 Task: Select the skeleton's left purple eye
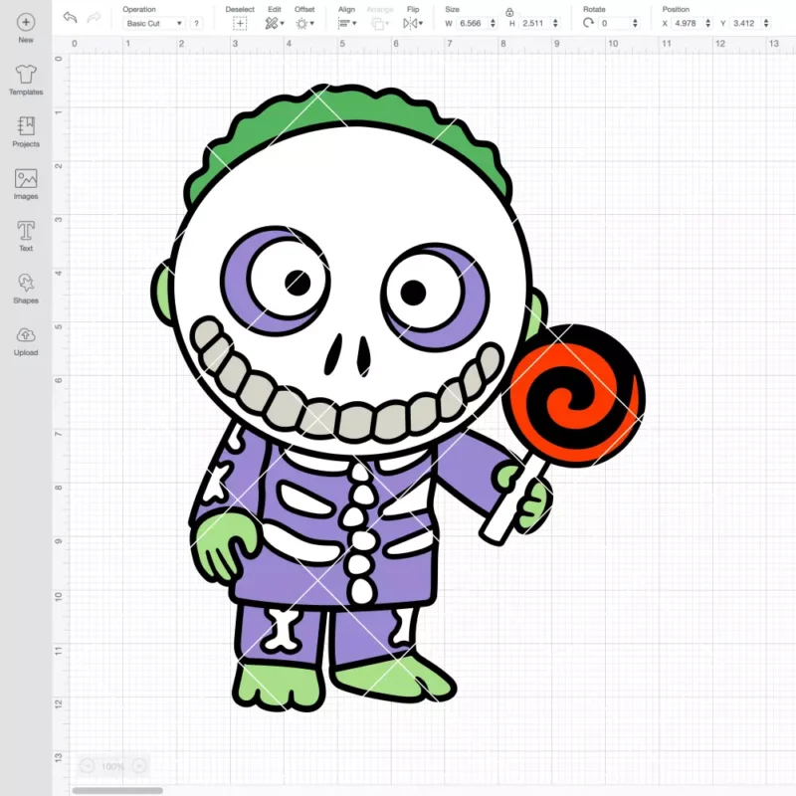(x=276, y=281)
